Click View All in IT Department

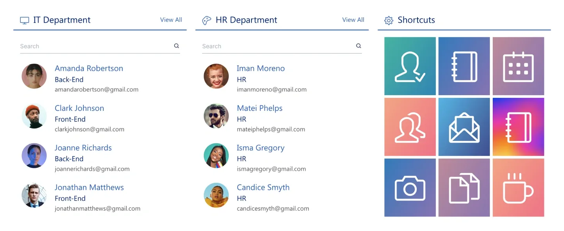pyautogui.click(x=171, y=20)
